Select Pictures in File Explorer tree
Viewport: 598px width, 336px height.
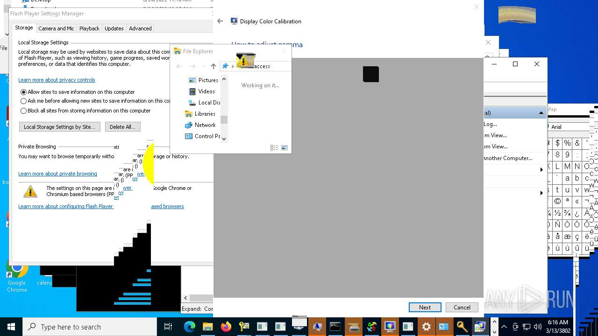203,80
